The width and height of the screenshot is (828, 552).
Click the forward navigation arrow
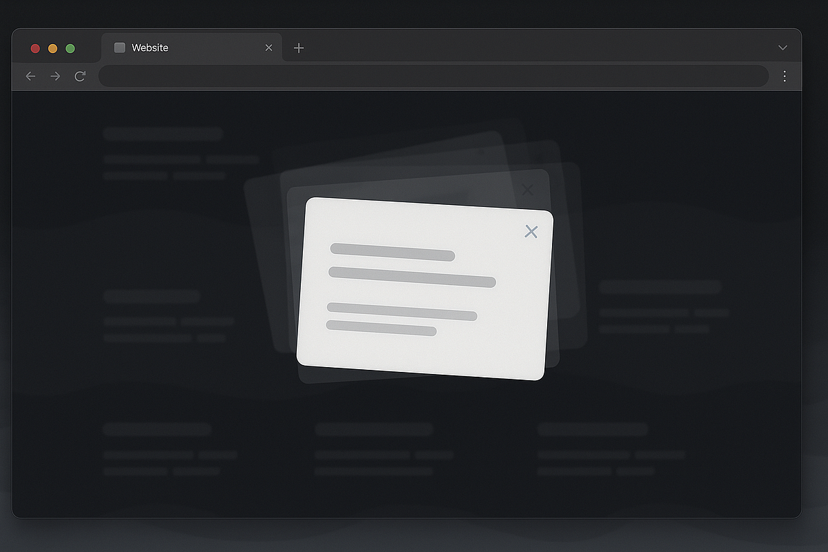click(x=55, y=76)
